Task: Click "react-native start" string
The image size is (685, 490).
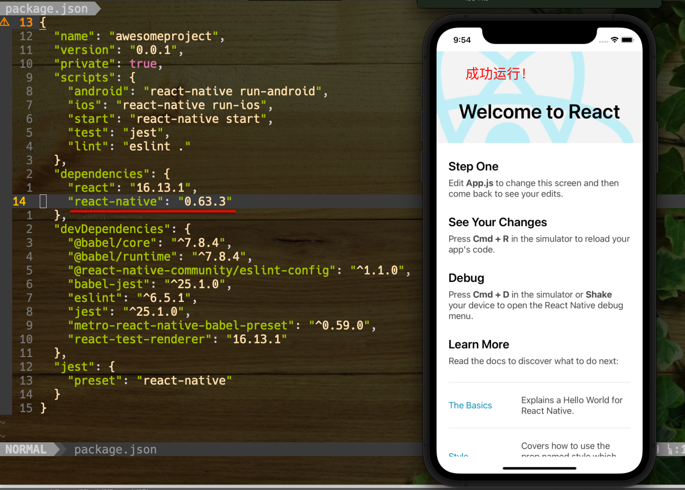Action: (198, 119)
